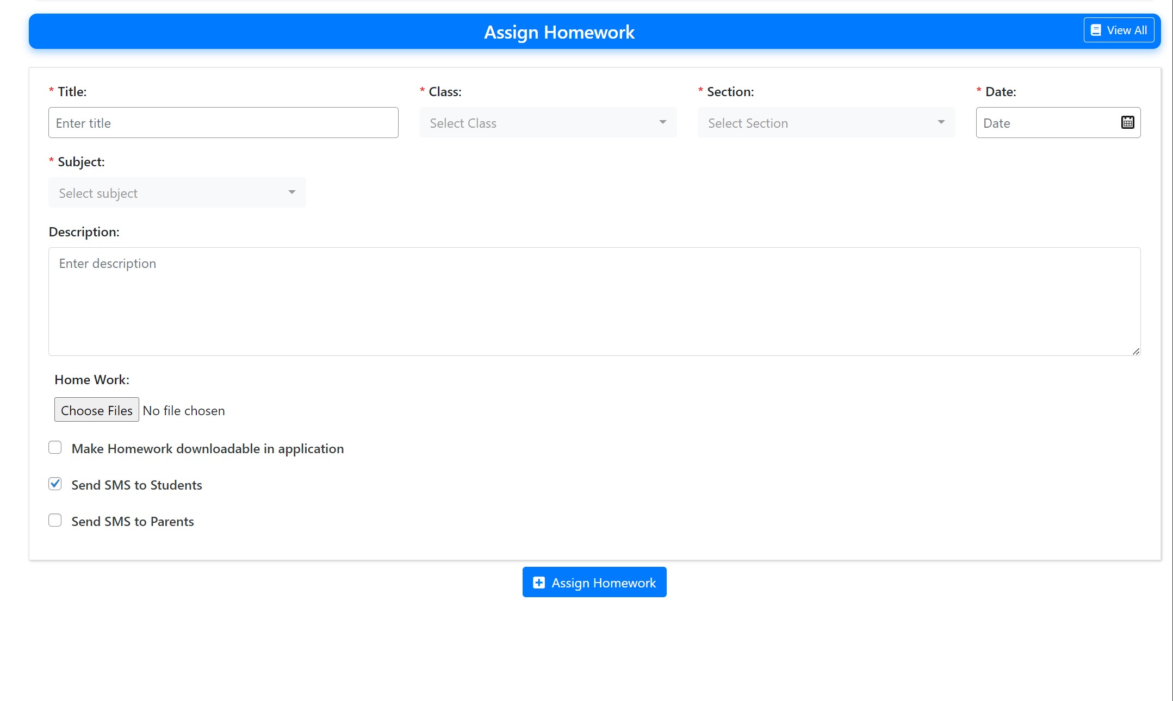The width and height of the screenshot is (1173, 701).
Task: Click the View All button
Action: coord(1119,30)
